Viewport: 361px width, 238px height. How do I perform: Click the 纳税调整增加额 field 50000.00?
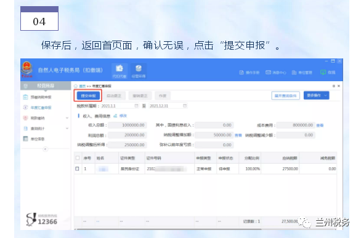click(x=214, y=135)
